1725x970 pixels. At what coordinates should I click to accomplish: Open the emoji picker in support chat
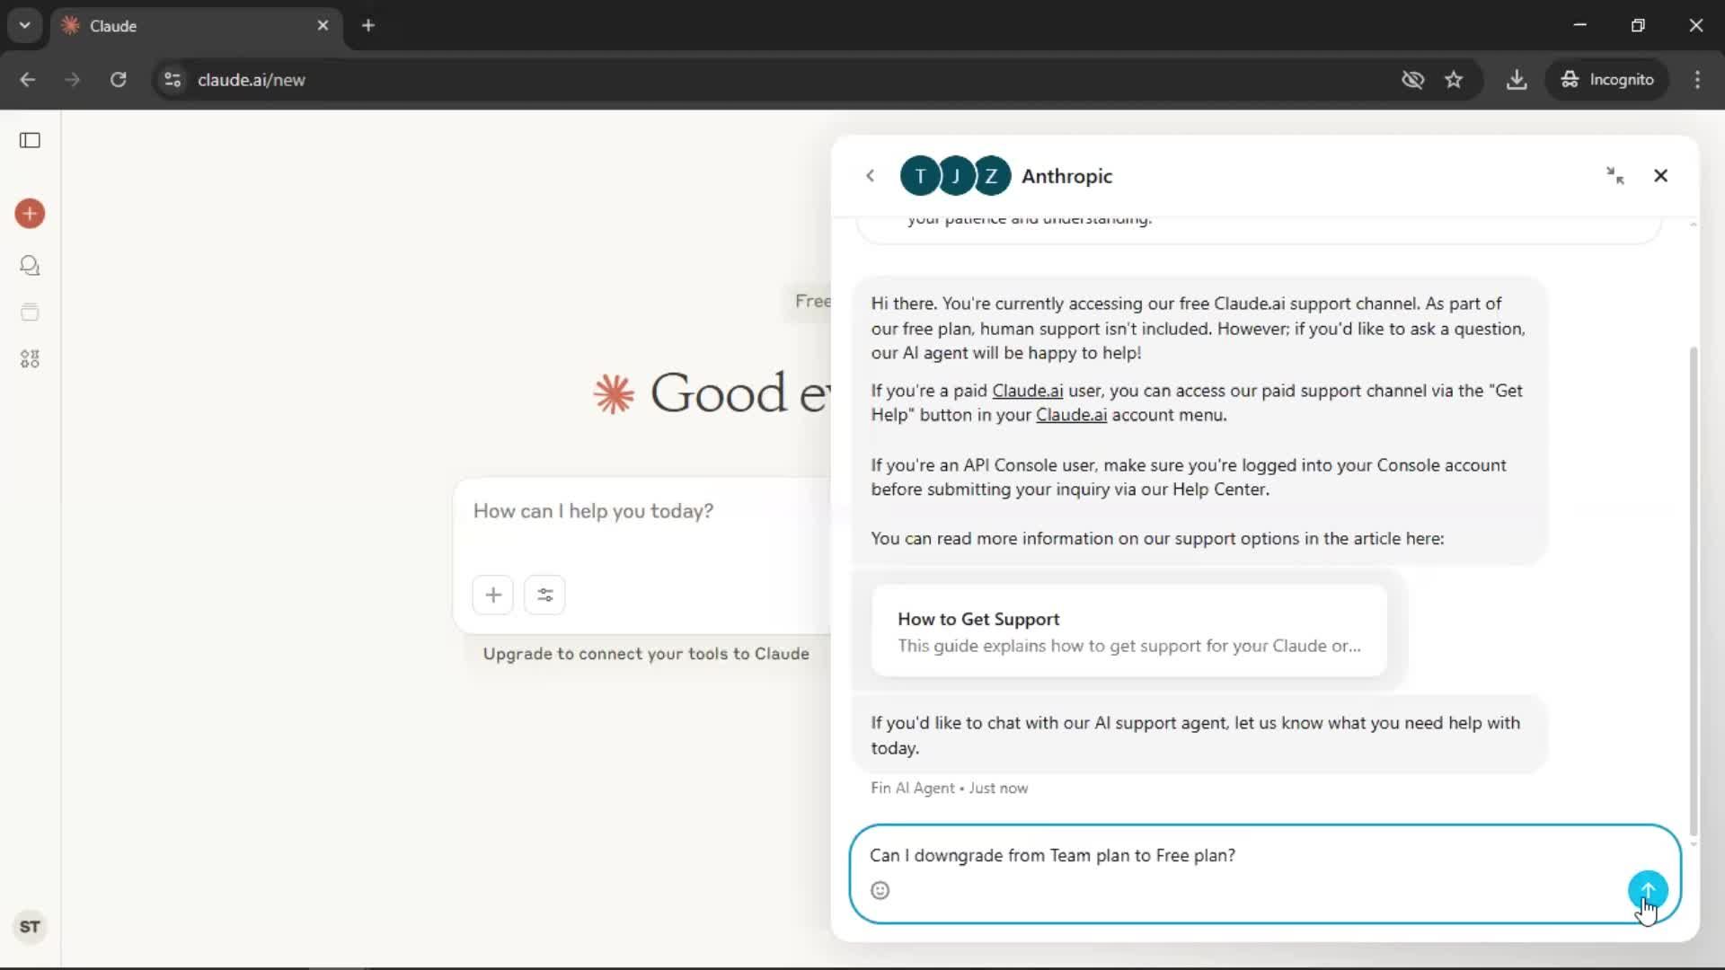point(880,890)
